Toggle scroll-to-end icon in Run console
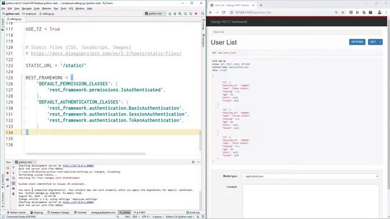 tap(13, 184)
